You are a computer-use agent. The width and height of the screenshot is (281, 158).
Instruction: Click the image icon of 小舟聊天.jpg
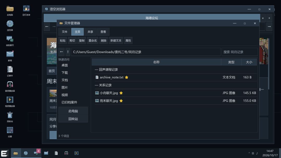tap(97, 93)
